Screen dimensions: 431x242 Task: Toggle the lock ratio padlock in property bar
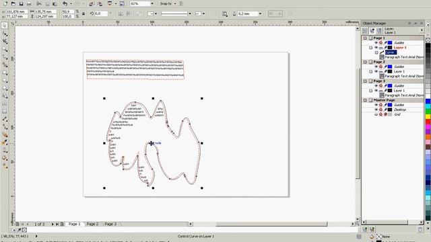pyautogui.click(x=84, y=13)
